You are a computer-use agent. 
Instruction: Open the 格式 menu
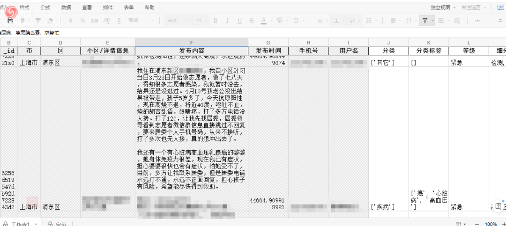(x=24, y=7)
